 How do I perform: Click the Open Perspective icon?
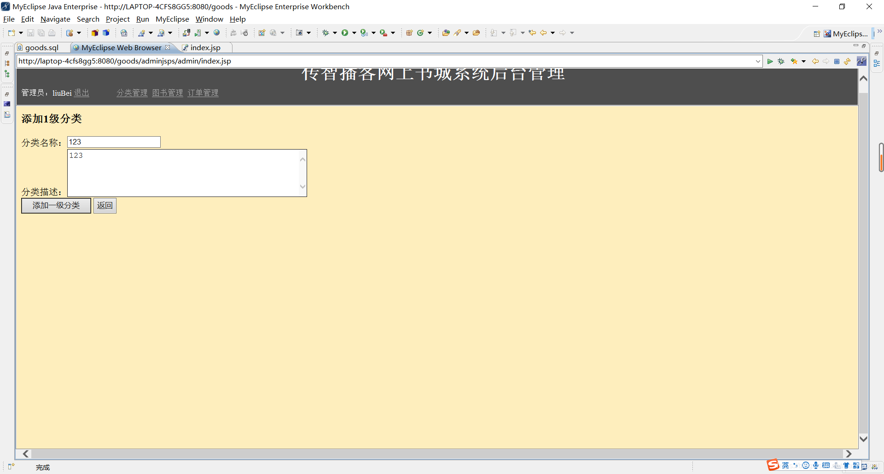tap(817, 34)
